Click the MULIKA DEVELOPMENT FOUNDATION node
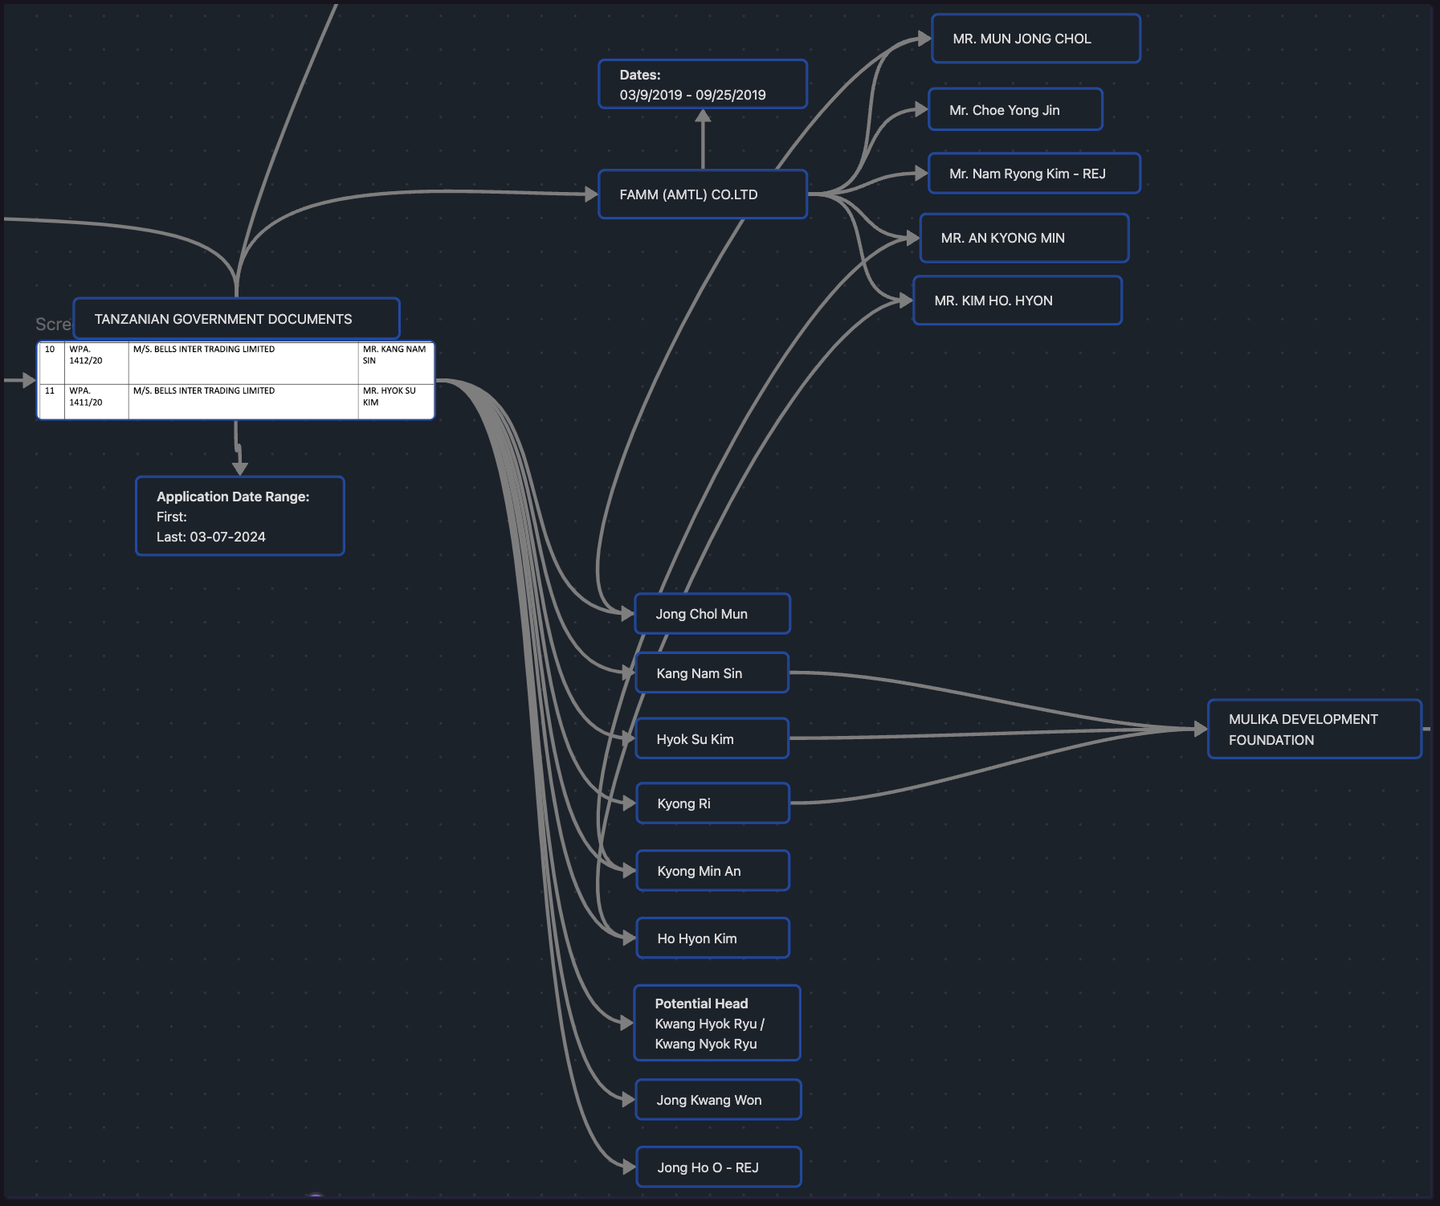1440x1206 pixels. [1314, 730]
